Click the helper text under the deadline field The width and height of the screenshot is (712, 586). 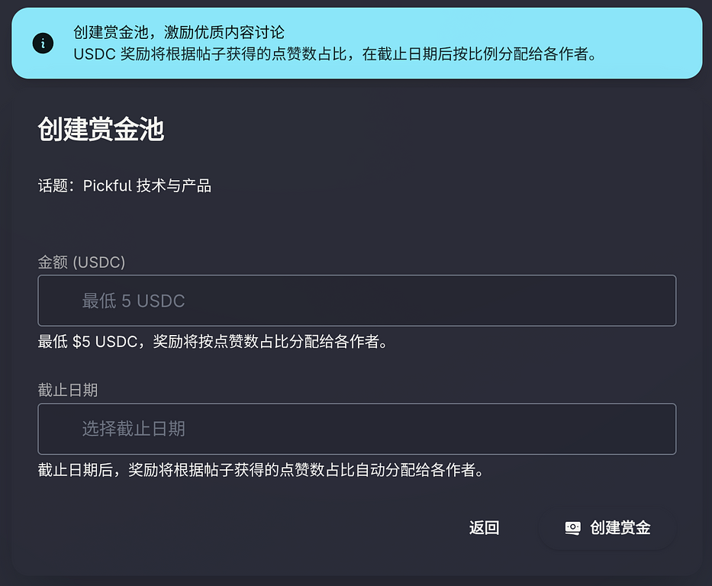click(260, 469)
